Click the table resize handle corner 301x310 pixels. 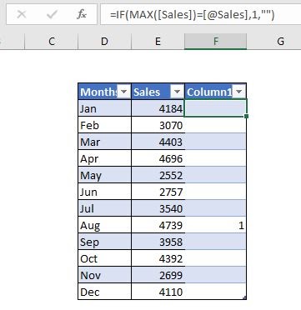pos(244,297)
